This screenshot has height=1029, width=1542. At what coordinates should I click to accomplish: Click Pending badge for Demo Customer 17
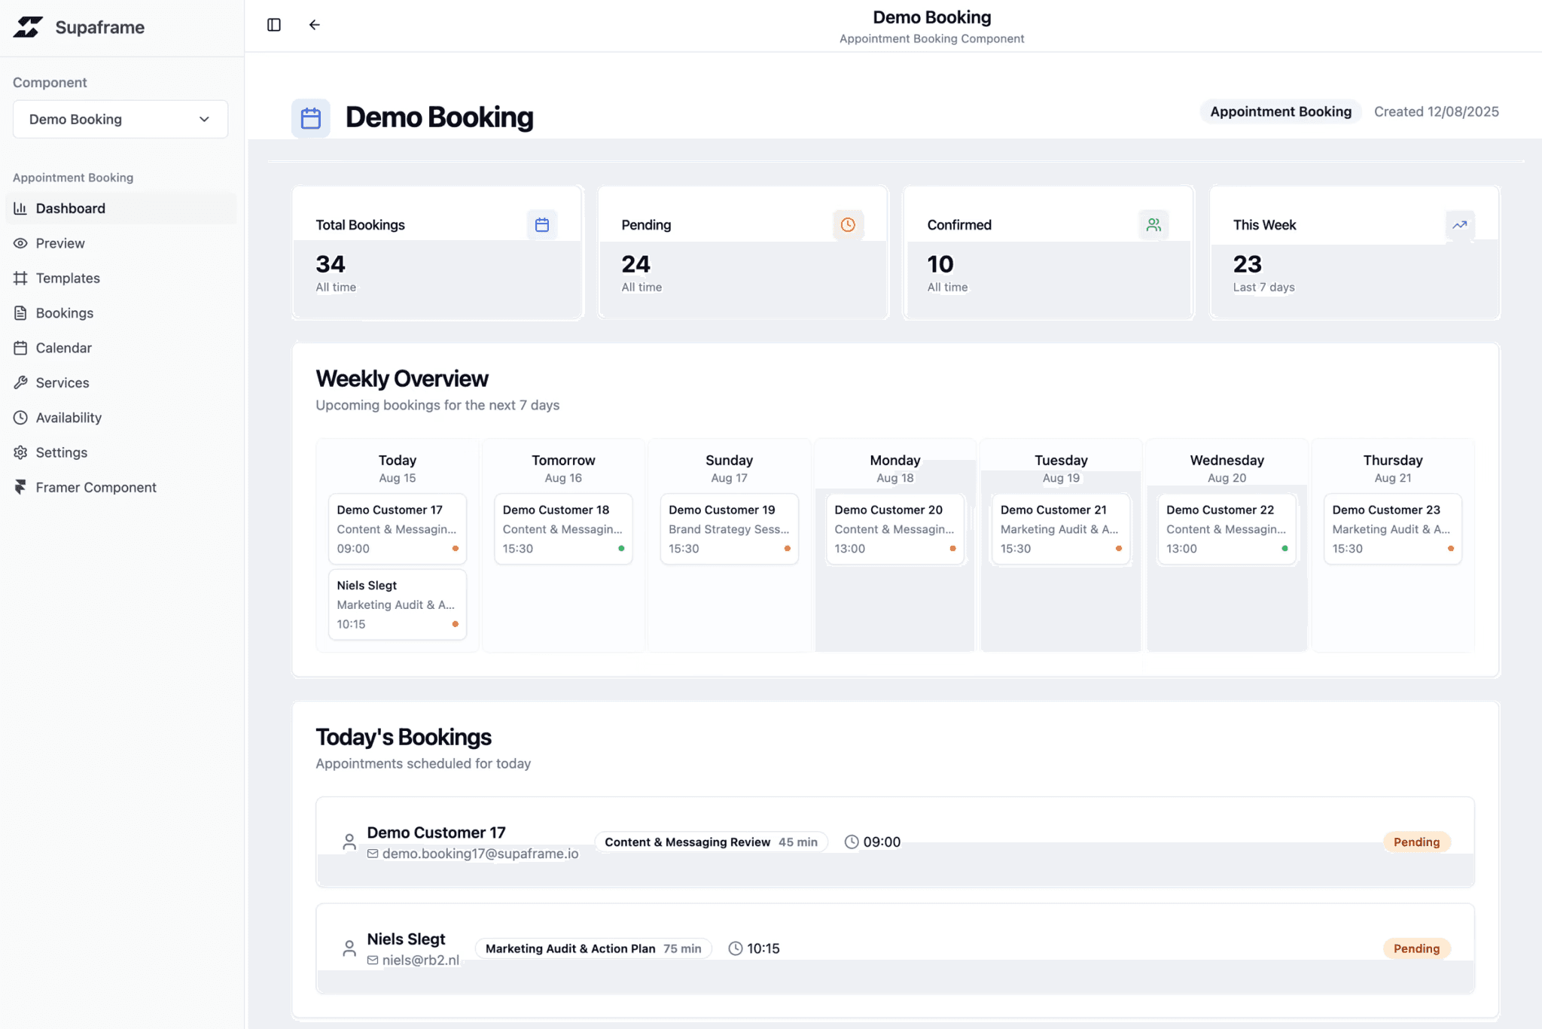pos(1416,842)
